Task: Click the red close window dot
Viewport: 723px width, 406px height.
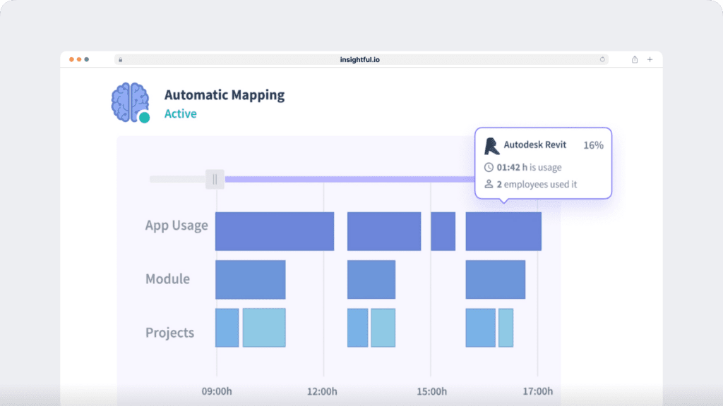Action: pos(71,59)
